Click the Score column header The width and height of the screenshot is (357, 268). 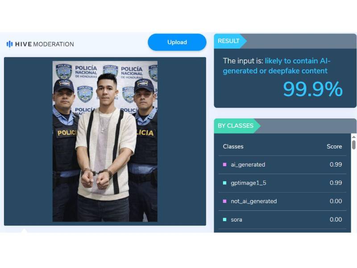pos(334,147)
